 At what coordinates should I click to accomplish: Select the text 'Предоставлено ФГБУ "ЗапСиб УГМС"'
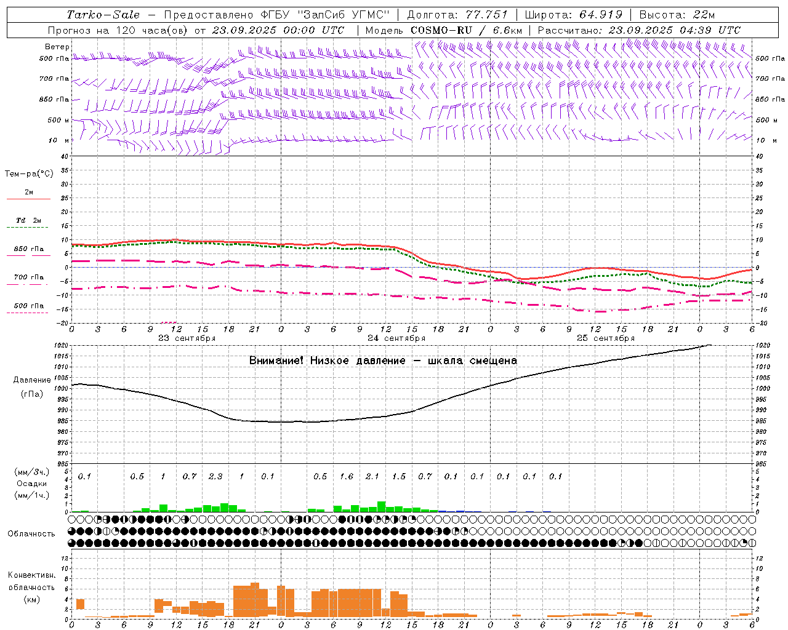(277, 15)
